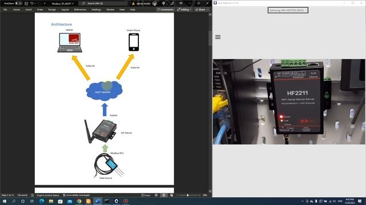366x205 pixels.
Task: Click the zoom slider handle
Action: tap(188, 195)
